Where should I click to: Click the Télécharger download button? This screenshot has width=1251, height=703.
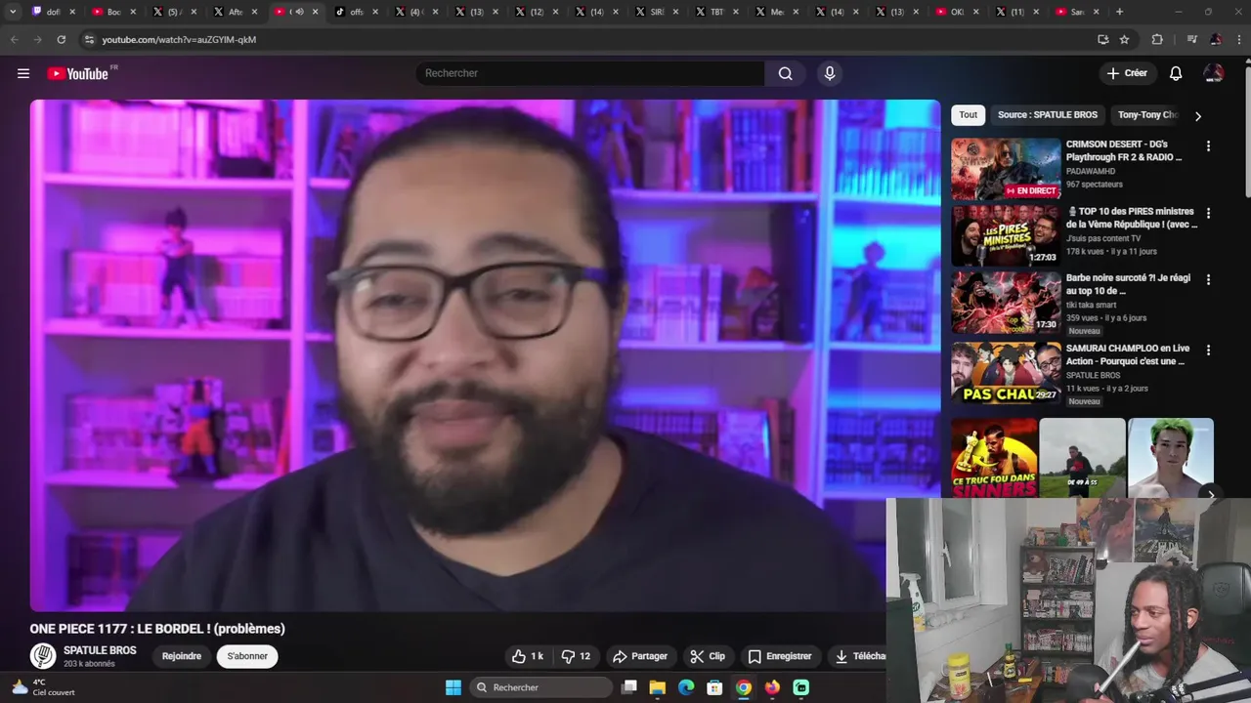tap(859, 656)
